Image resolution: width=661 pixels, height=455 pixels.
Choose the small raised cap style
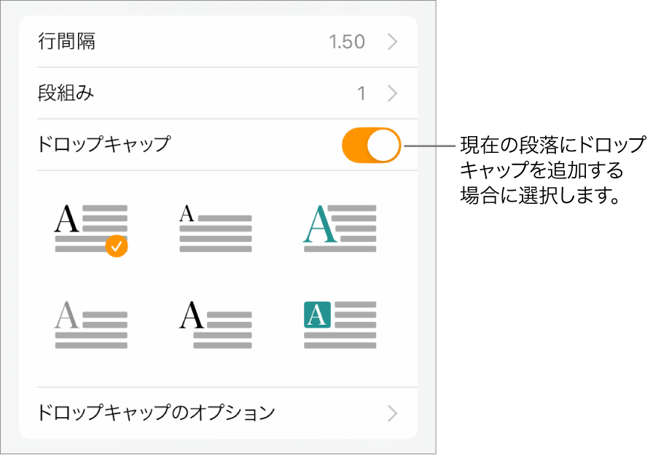(216, 229)
